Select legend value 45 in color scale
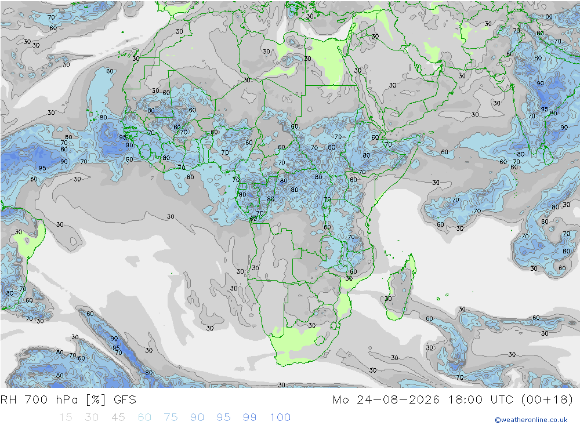The width and height of the screenshot is (580, 425). [x=118, y=417]
